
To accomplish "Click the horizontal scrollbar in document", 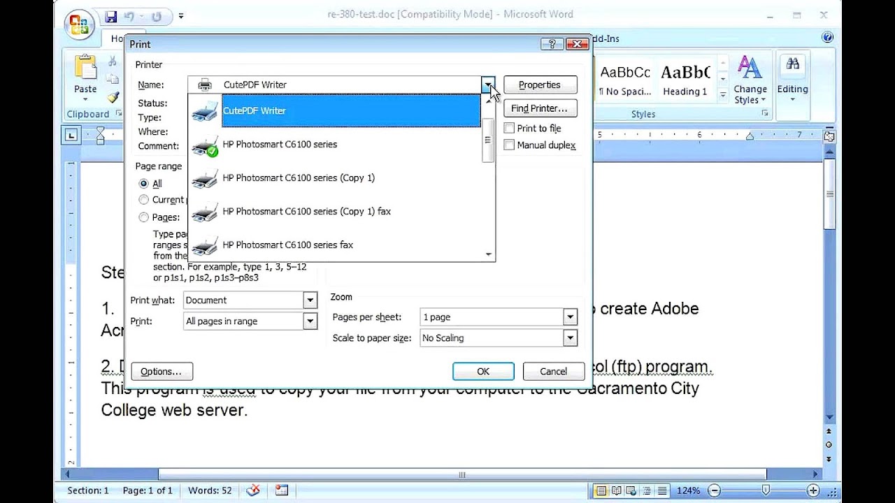I will click(x=462, y=475).
